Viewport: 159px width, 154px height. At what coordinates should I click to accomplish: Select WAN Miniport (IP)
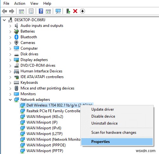[42, 122]
